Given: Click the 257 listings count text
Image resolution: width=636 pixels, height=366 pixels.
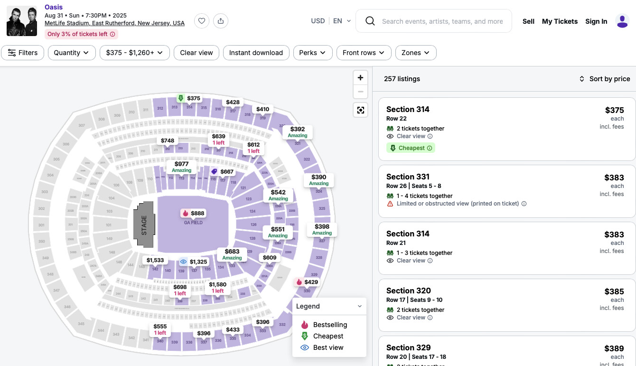Looking at the screenshot, I should pos(402,79).
